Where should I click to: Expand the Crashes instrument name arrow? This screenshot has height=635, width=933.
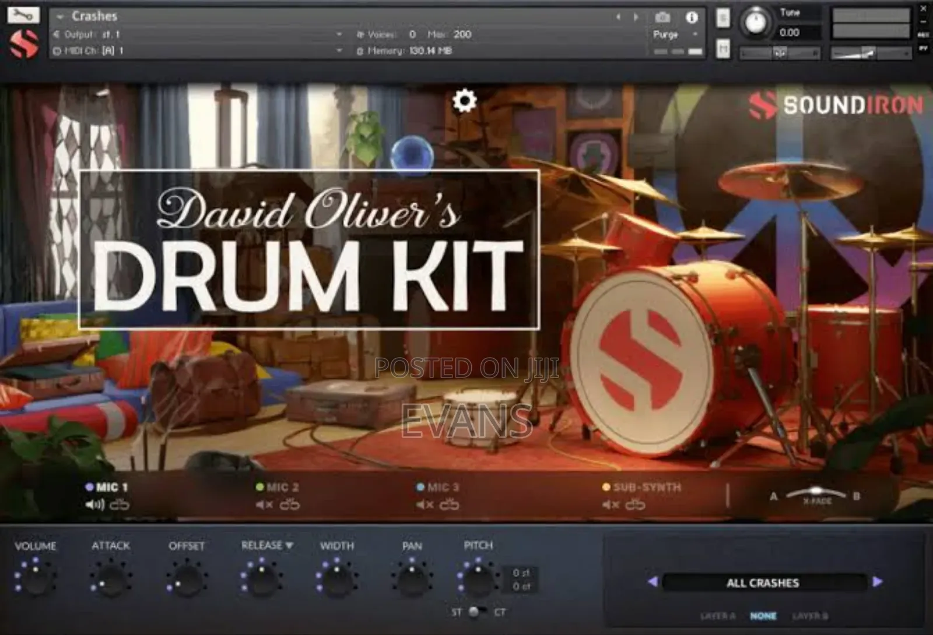[x=60, y=17]
